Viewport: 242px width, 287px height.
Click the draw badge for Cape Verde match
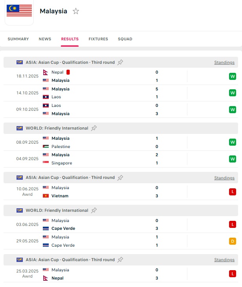click(233, 241)
